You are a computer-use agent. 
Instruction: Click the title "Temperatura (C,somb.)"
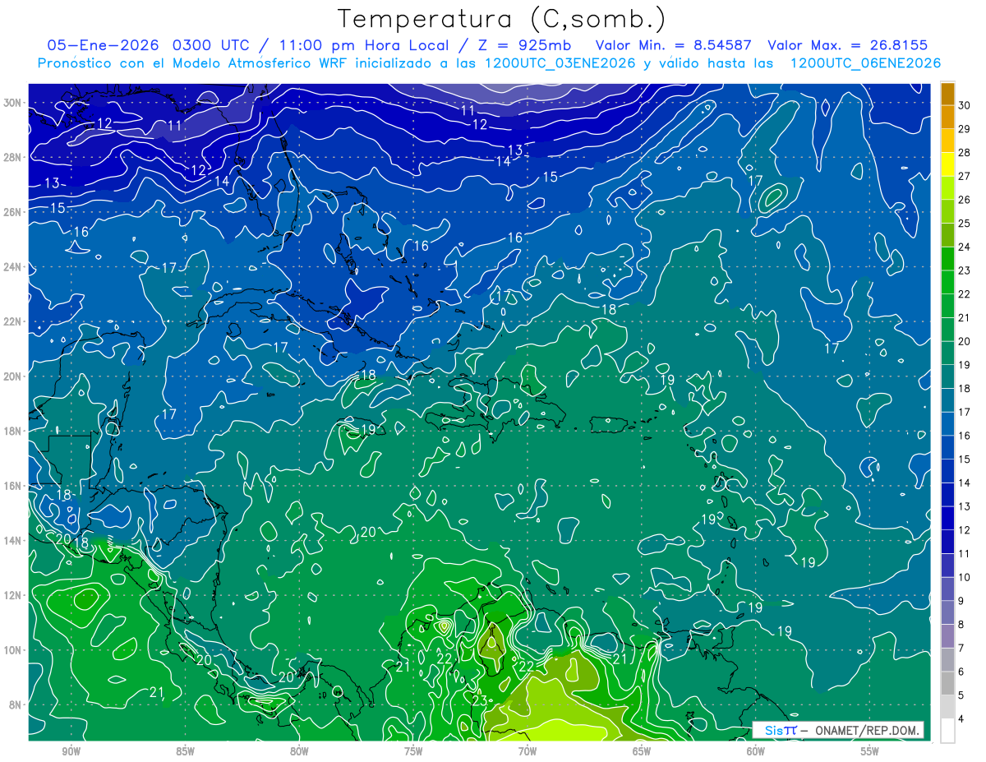[x=502, y=20]
